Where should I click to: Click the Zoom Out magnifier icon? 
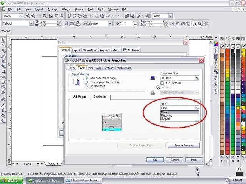pos(33,16)
